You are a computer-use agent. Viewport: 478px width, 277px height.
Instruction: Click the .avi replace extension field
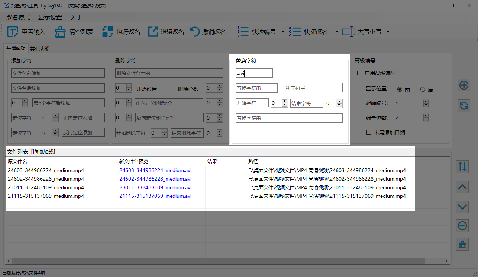point(254,73)
